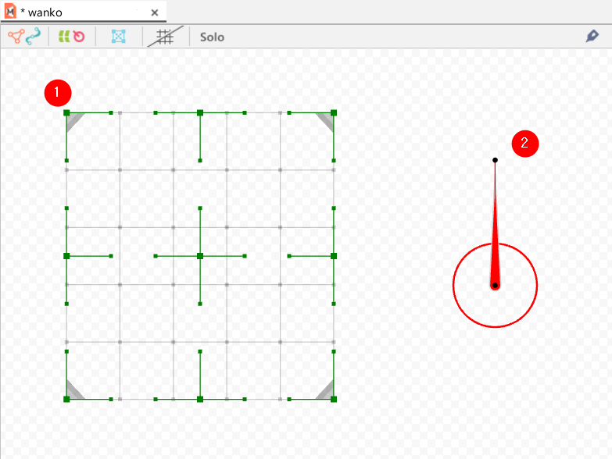The image size is (612, 459).
Task: Select the warp deformer's top-left corner control point
Action: [x=66, y=113]
